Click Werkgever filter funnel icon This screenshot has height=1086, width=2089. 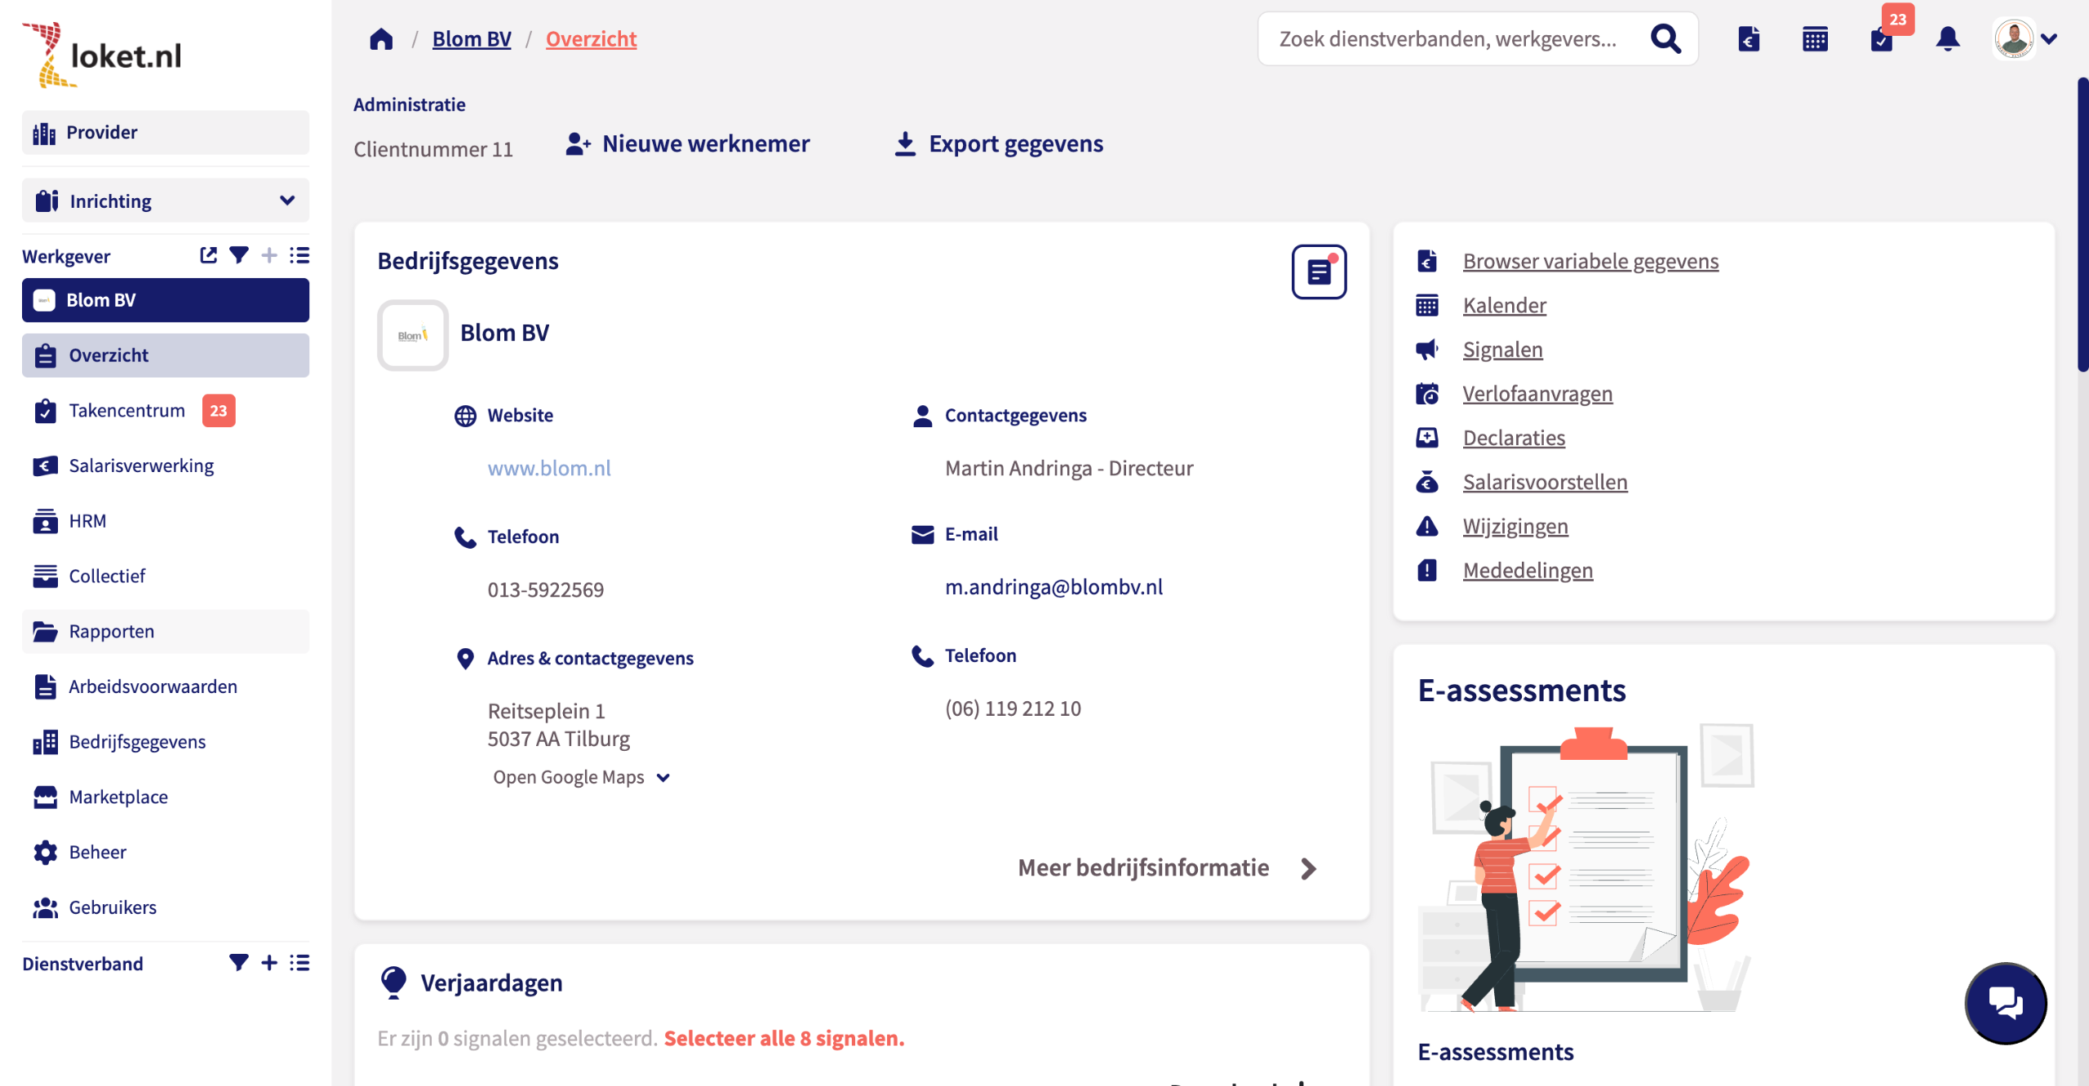[x=238, y=255]
